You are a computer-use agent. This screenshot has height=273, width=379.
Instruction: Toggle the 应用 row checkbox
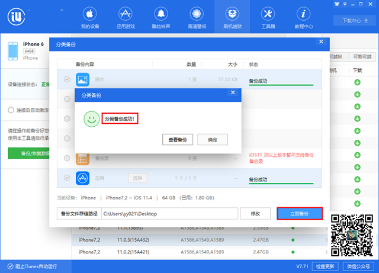point(67,178)
